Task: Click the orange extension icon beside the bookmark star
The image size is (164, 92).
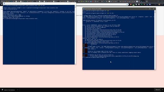Action: tap(131, 5)
